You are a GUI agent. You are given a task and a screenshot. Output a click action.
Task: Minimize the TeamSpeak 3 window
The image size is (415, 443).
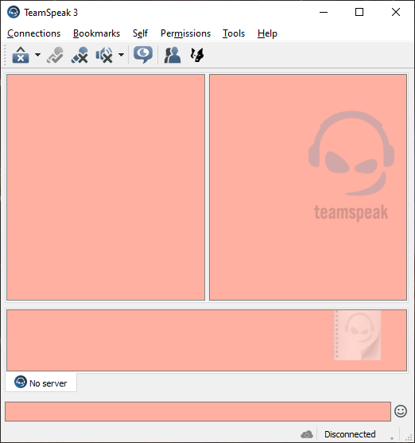(324, 13)
